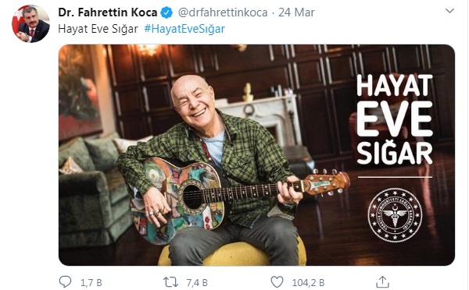Retweet the post using the retweet icon
469x290 pixels.
[170, 282]
